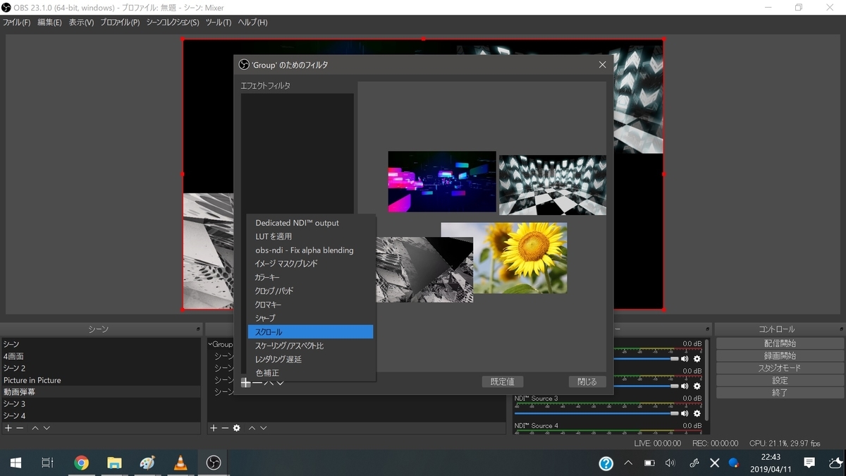This screenshot has width=846, height=476.
Task: Launch VLC media player from the taskbar
Action: pyautogui.click(x=180, y=463)
